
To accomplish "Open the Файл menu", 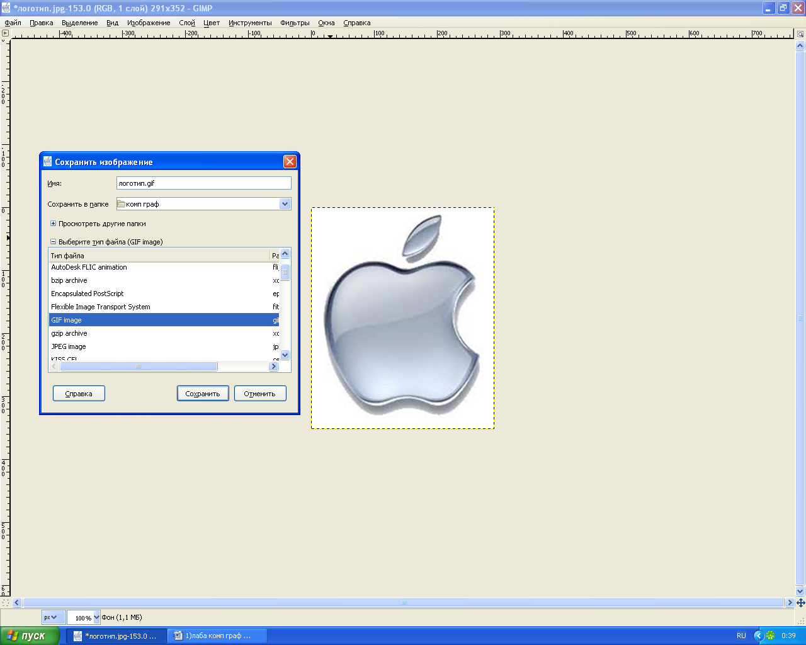I will click(13, 23).
